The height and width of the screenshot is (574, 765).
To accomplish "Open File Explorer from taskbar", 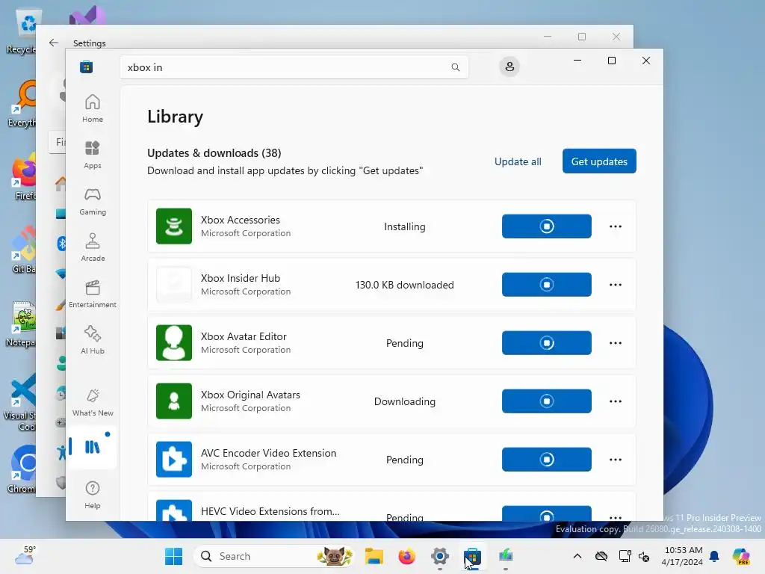I will click(374, 556).
